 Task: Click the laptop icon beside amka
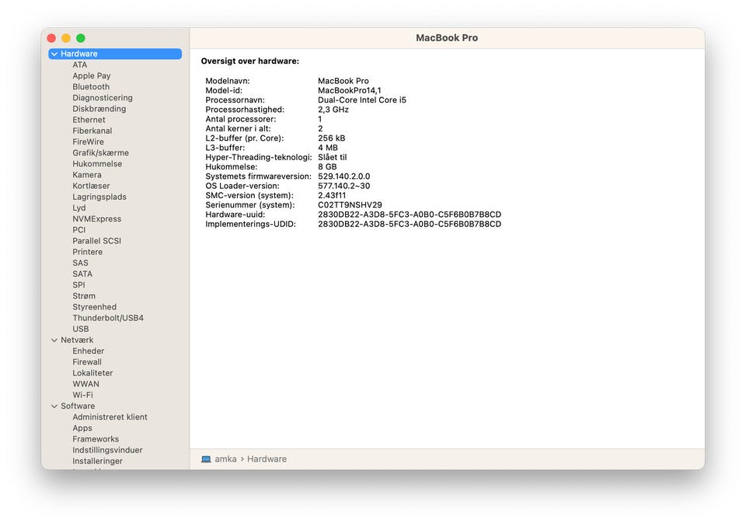[206, 459]
